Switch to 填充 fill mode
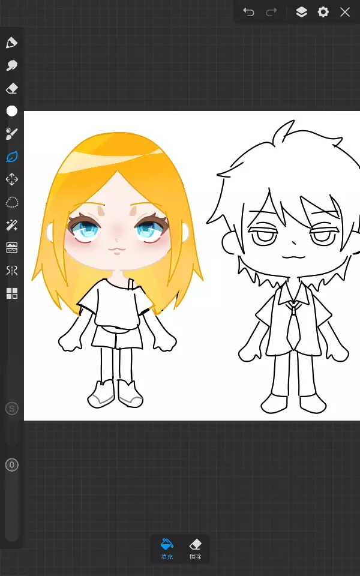This screenshot has height=576, width=360. [167, 549]
